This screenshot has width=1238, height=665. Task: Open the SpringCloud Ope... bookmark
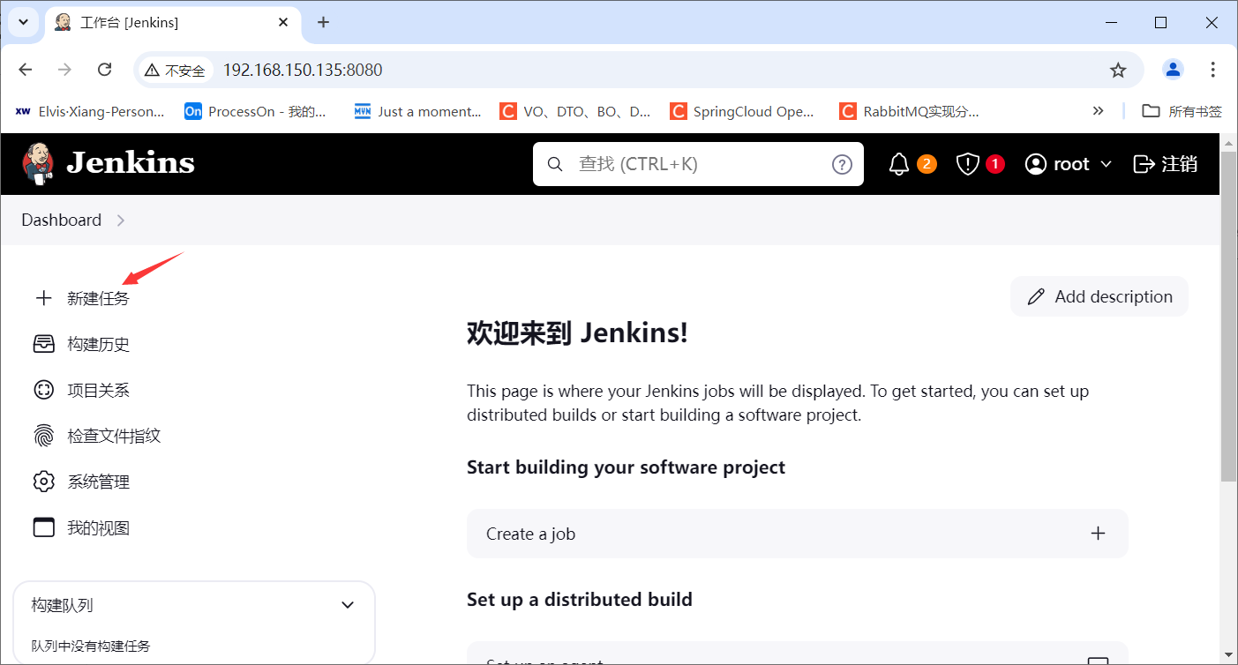[x=742, y=111]
